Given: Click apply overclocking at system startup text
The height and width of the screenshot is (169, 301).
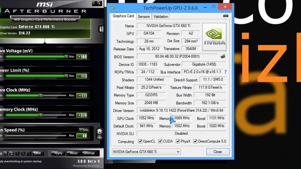Looking at the screenshot, I should (21, 161).
